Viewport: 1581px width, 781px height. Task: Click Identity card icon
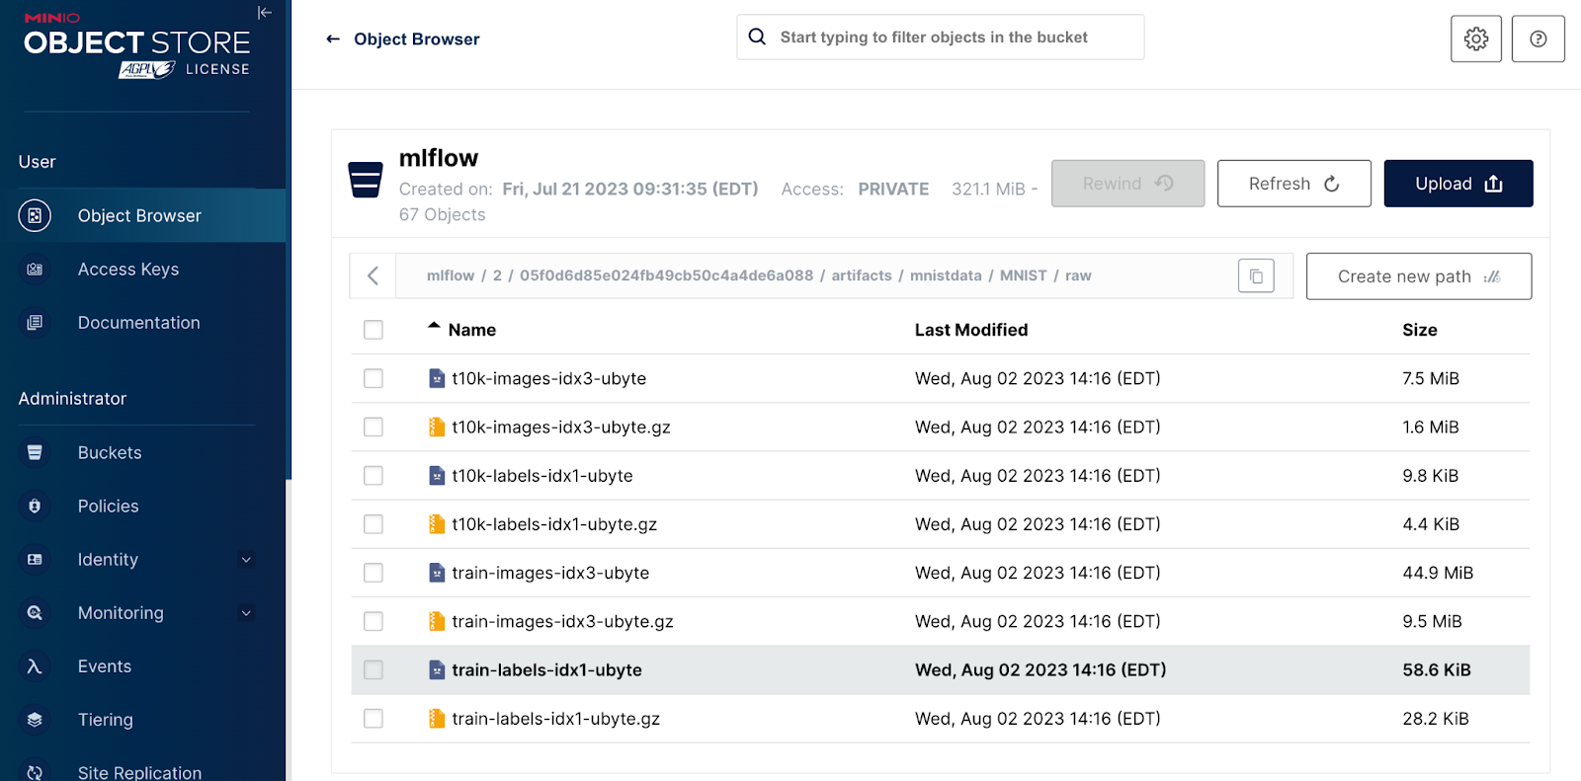[x=35, y=559]
